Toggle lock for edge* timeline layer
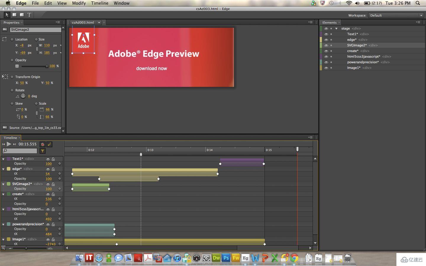This screenshot has height=266, width=426. [53, 169]
